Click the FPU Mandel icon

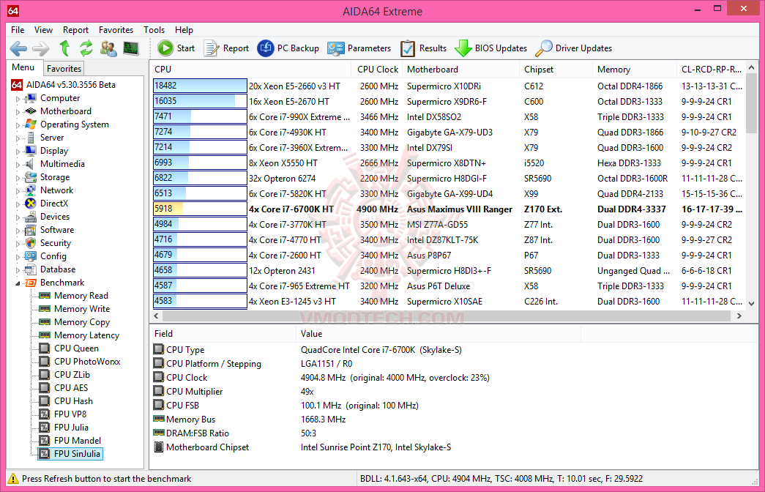(45, 441)
